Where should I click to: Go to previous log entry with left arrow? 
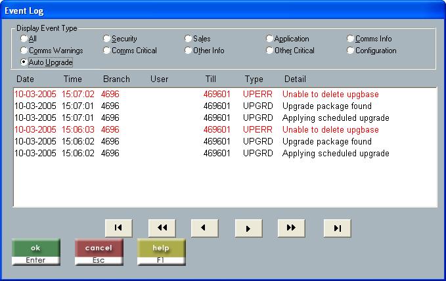(x=204, y=228)
